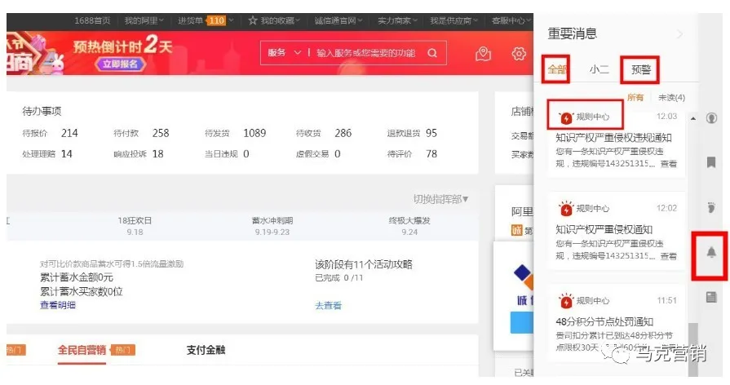Viewport: 730px width, 385px height.
Task: Show 所有 messages filter
Action: (x=635, y=97)
